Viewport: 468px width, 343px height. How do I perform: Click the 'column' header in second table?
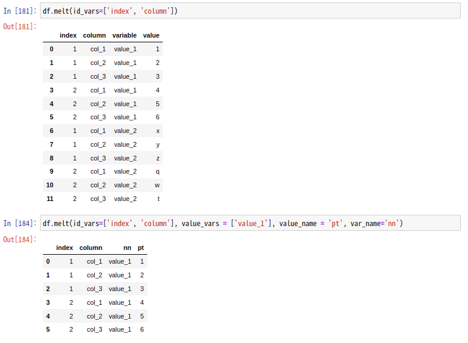tap(91, 248)
